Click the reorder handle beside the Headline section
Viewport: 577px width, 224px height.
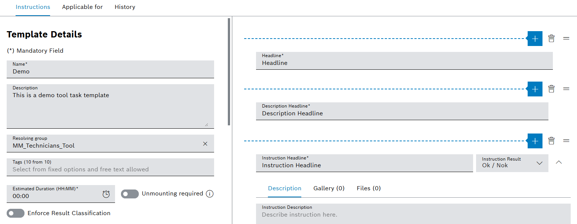point(566,38)
